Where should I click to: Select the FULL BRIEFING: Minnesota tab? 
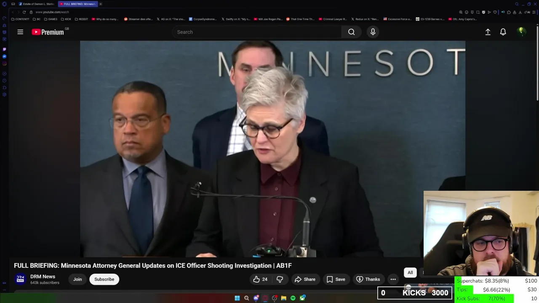78,4
